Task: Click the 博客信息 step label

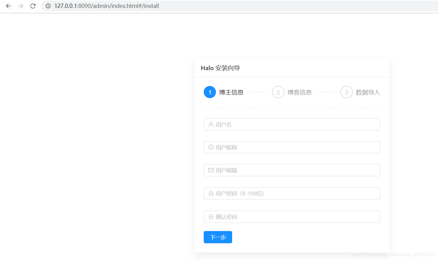Action: (300, 92)
